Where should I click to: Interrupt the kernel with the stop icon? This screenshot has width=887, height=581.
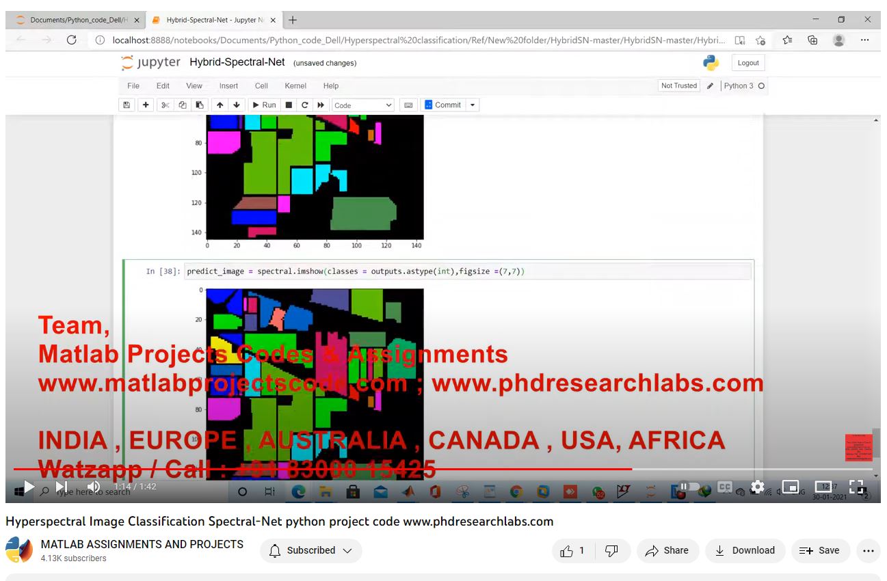(289, 105)
